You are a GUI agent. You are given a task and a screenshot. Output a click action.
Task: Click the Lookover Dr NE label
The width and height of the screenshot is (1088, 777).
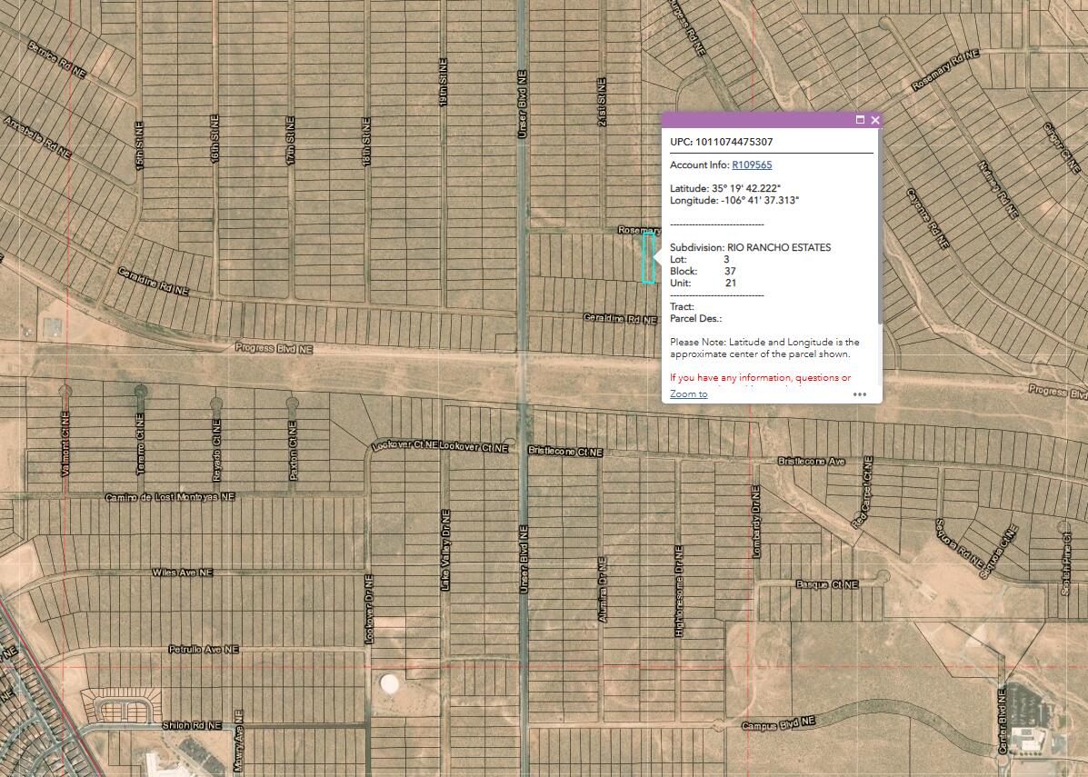[x=368, y=609]
